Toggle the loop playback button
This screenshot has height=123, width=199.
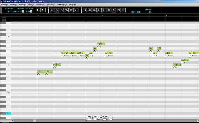[x=119, y=10]
